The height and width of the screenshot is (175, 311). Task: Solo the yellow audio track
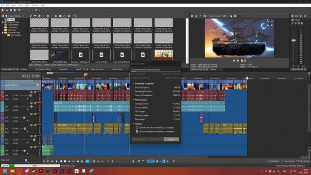coord(35,125)
